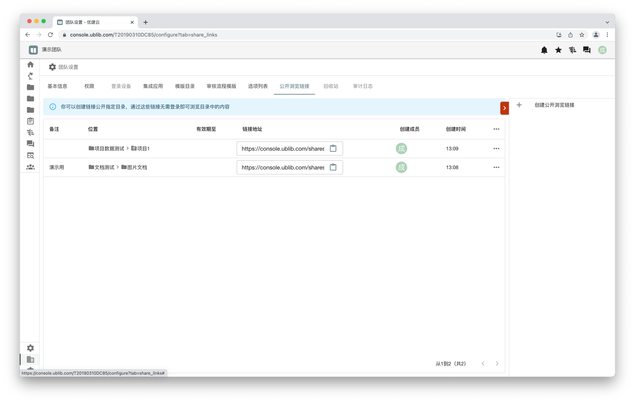Open the chat messages icon in header
This screenshot has height=403, width=635.
(586, 50)
